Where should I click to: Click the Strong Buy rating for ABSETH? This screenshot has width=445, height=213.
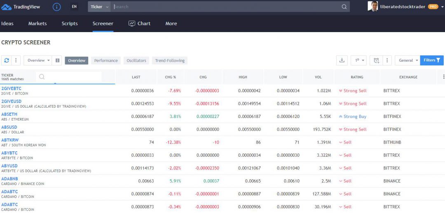coord(352,116)
